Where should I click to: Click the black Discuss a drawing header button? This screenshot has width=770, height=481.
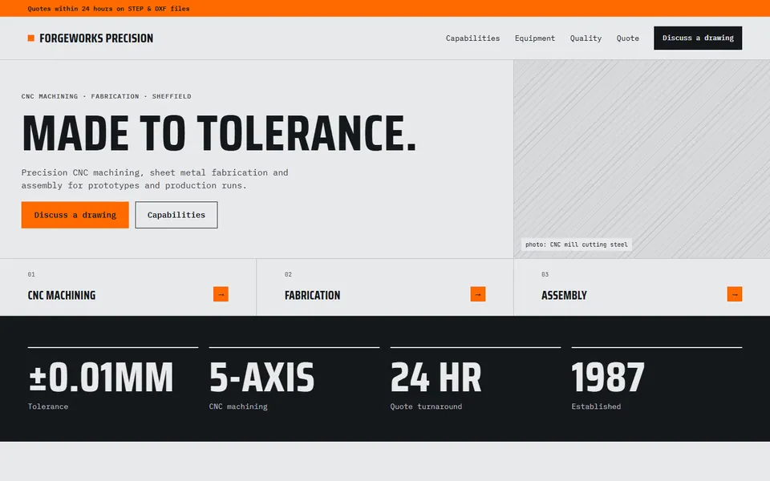(x=698, y=38)
